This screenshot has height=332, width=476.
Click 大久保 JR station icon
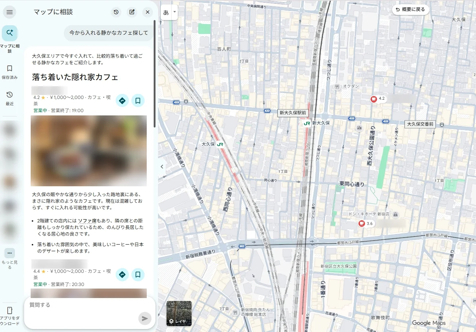(x=220, y=144)
